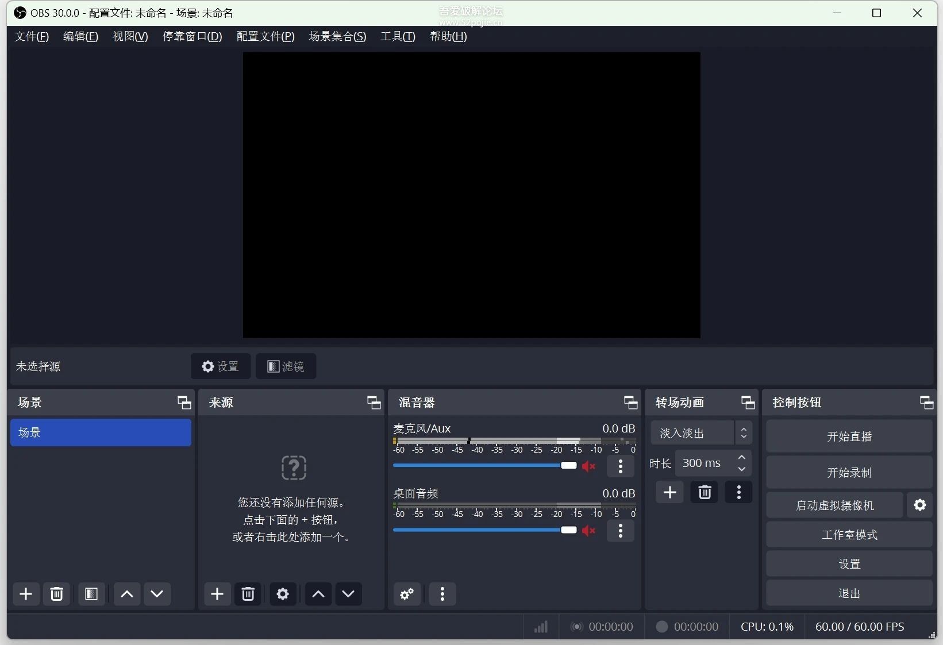The width and height of the screenshot is (943, 645).
Task: Open source properties gear icon
Action: [283, 594]
